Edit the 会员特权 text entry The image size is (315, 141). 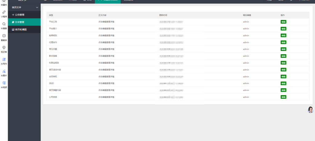(x=283, y=76)
